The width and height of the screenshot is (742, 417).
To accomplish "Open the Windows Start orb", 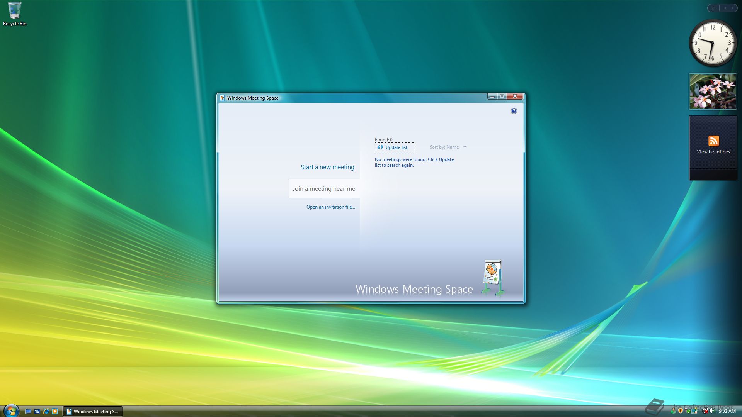I will coord(11,410).
